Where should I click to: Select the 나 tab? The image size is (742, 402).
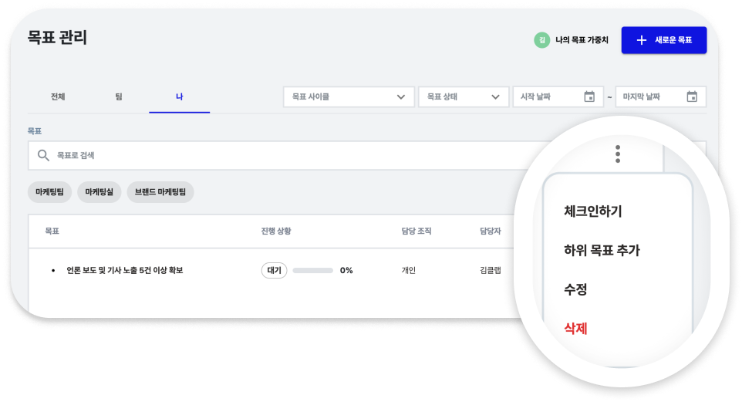click(180, 96)
